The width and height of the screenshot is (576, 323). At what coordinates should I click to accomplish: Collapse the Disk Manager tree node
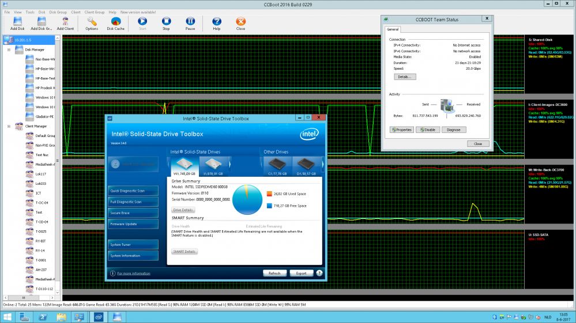(9, 50)
